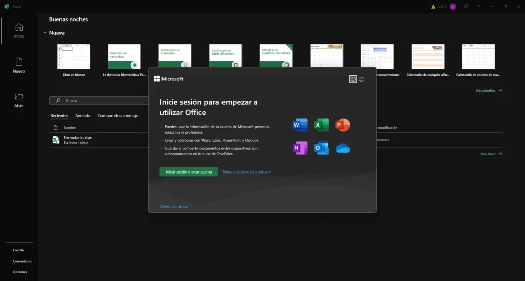Click the feedback person icon in title bar
This screenshot has width=525, height=281.
click(466, 7)
